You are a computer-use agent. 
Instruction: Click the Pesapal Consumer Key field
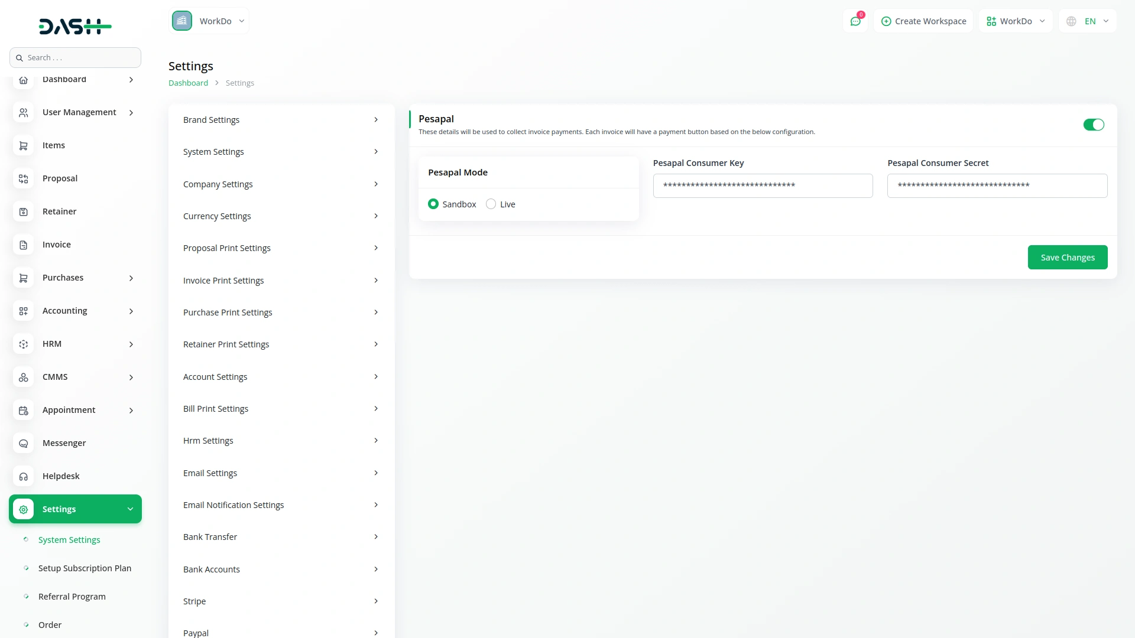click(763, 185)
